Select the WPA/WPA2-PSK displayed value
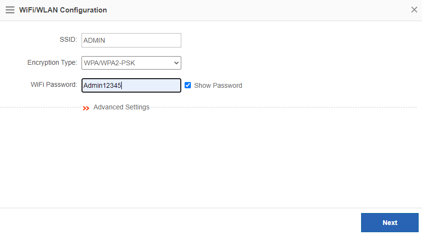The width and height of the screenshot is (422, 237). [x=112, y=62]
